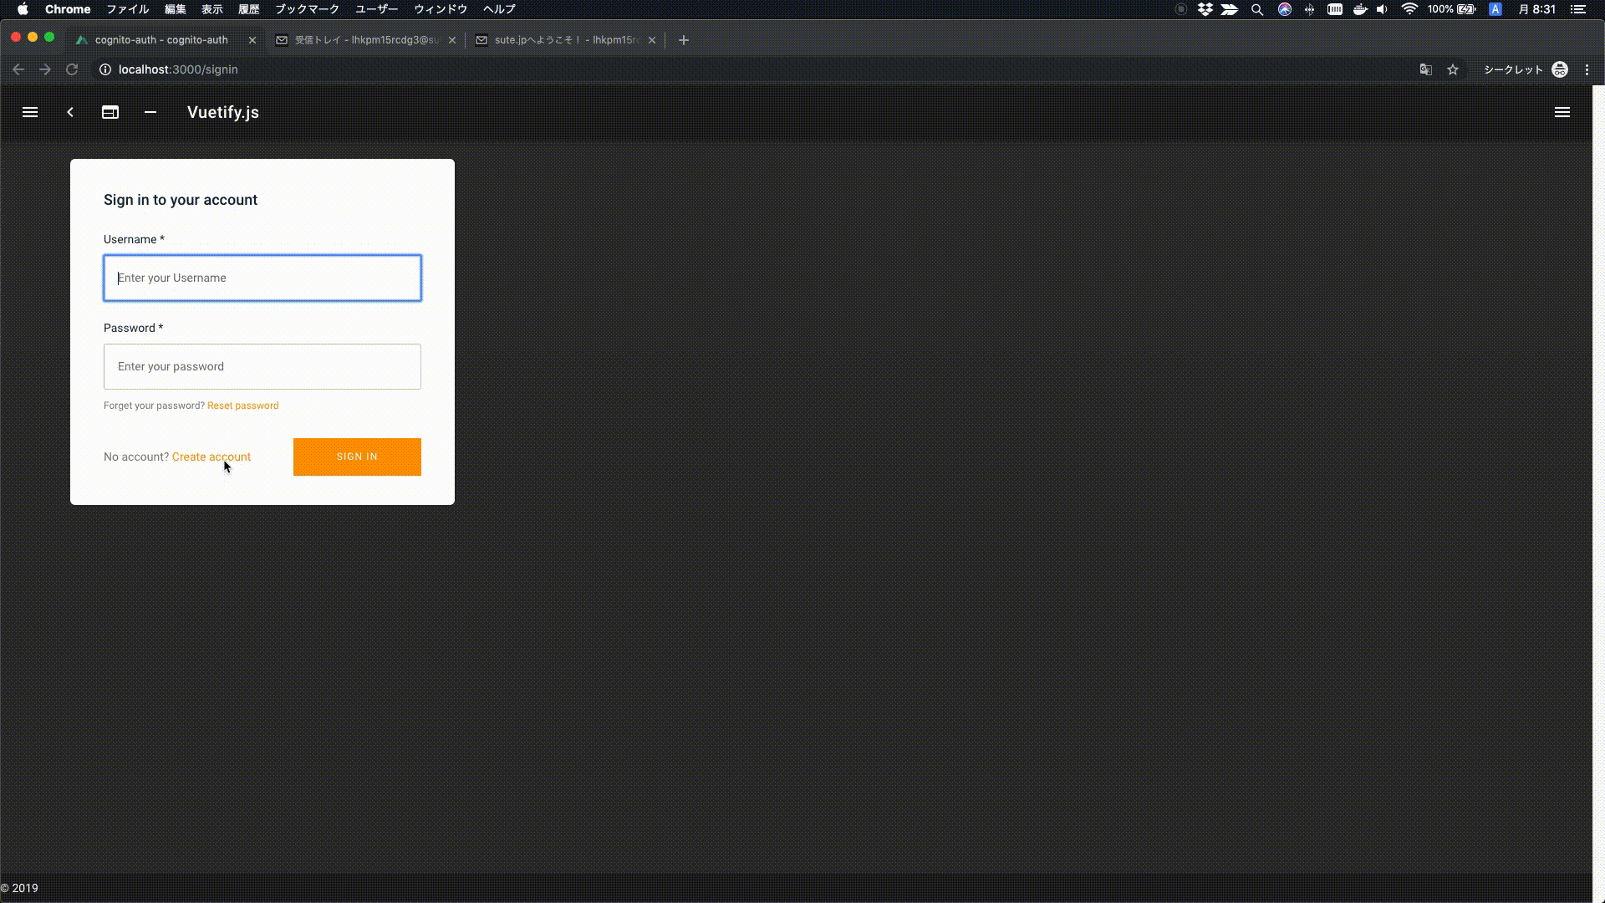Focus the Username input field

click(262, 278)
